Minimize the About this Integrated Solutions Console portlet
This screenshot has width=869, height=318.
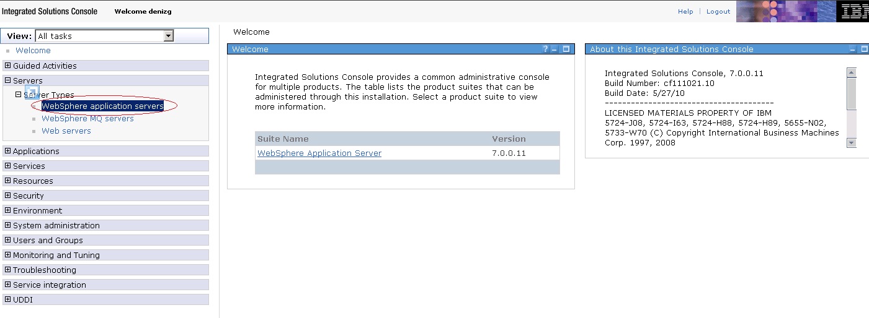point(853,49)
